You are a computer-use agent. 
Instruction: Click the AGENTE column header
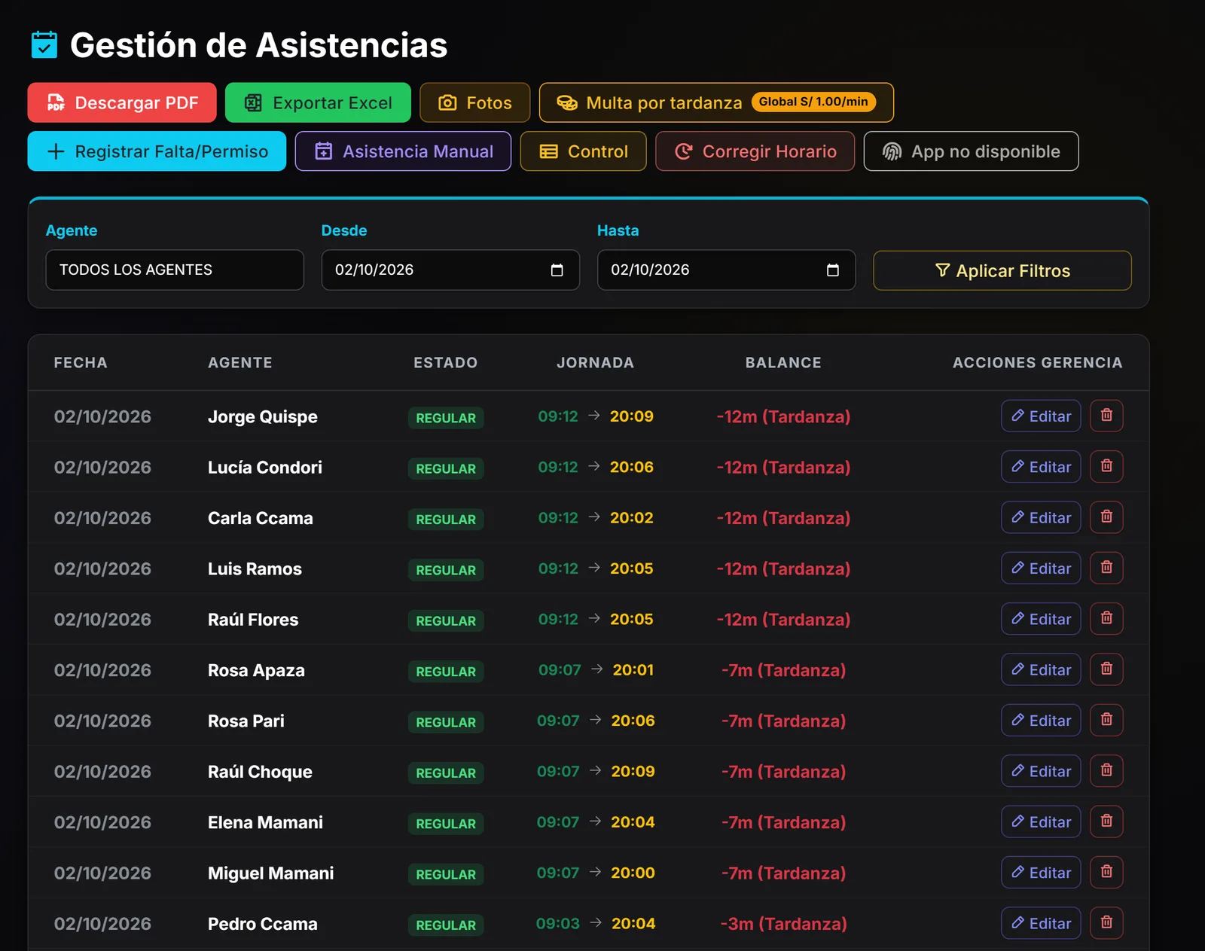pyautogui.click(x=240, y=362)
